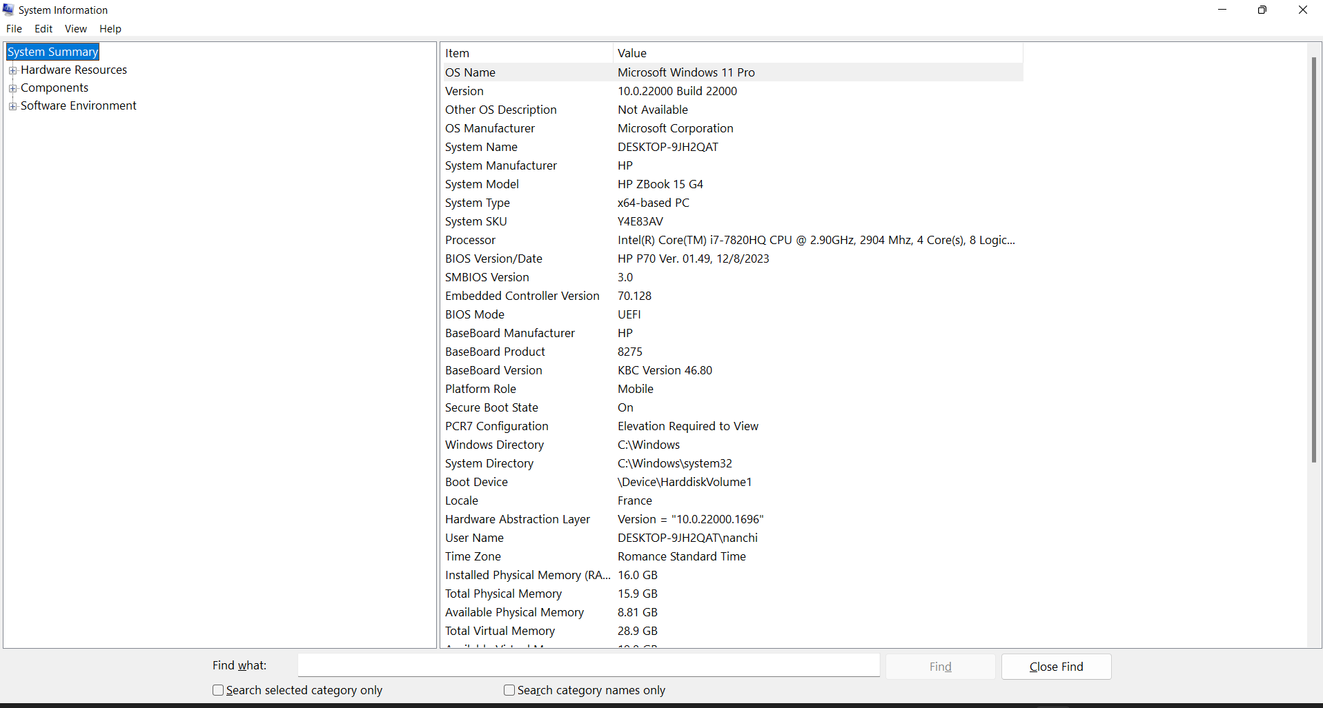Click the Time Zone item

tap(473, 556)
